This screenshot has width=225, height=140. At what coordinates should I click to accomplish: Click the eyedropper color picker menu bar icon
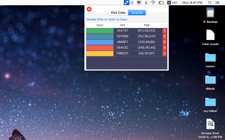click(x=126, y=3)
